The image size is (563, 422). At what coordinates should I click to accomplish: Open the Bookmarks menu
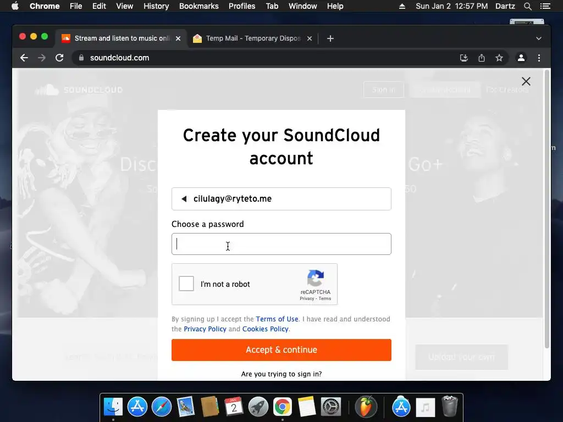[199, 6]
